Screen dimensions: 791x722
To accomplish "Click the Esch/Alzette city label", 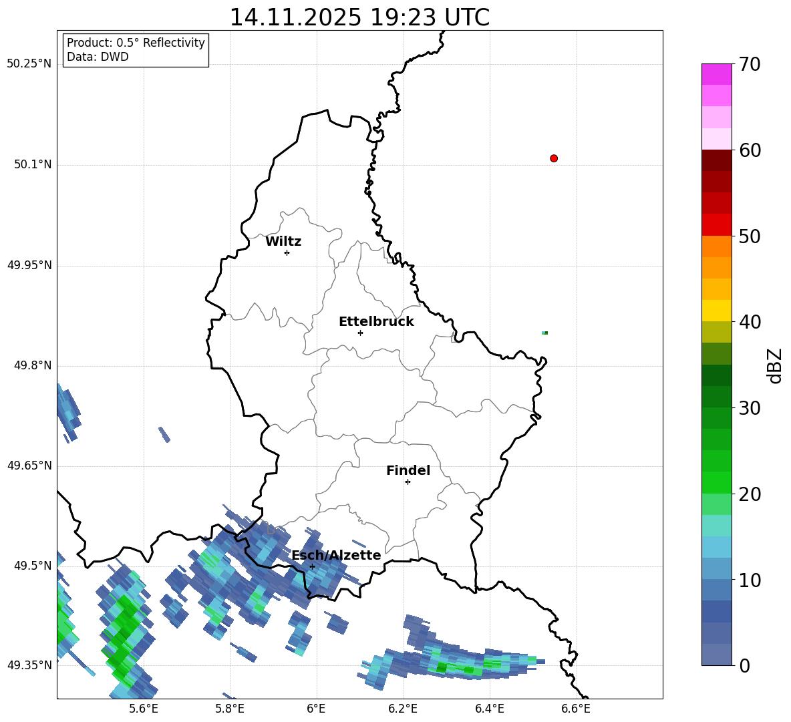I will click(x=337, y=555).
